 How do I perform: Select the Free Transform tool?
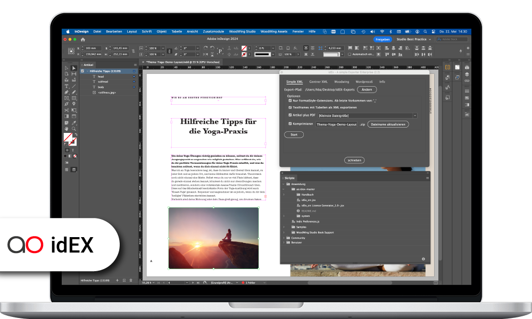pyautogui.click(x=73, y=110)
